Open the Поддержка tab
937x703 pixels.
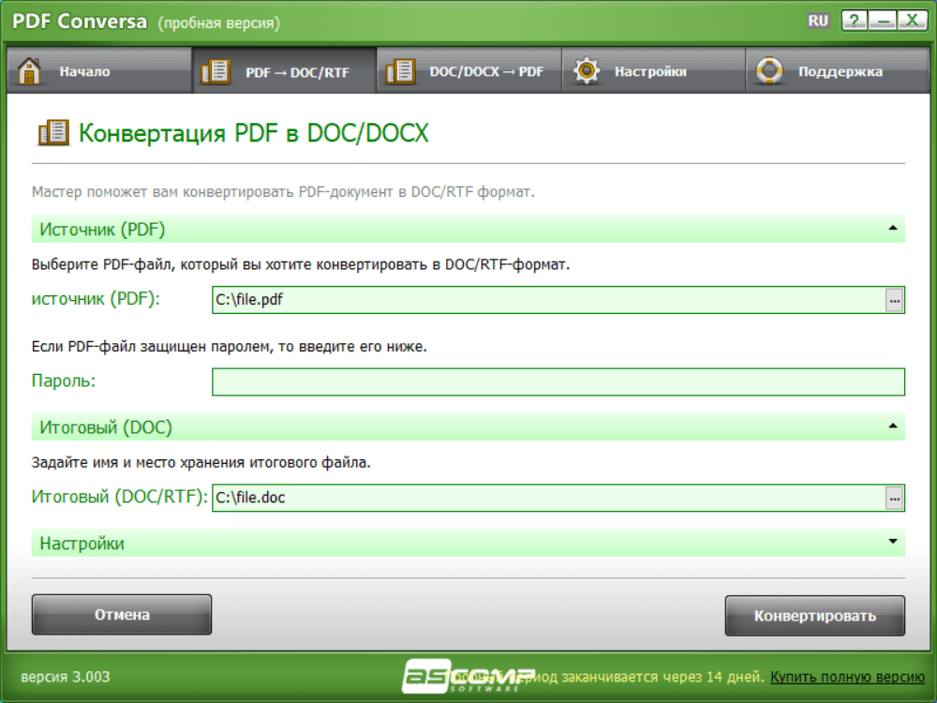pos(838,71)
